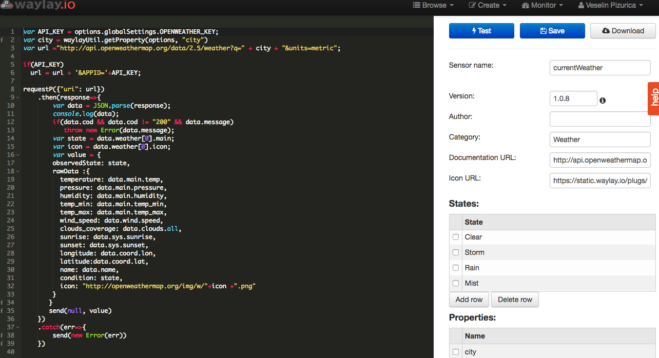Click the Save button
This screenshot has width=659, height=358.
click(552, 31)
